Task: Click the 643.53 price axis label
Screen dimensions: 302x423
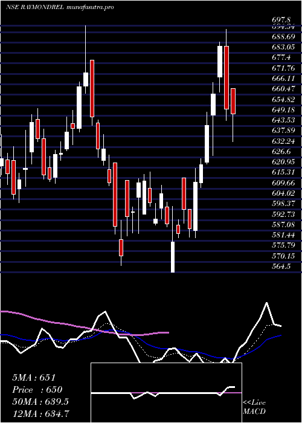Action: 283,120
